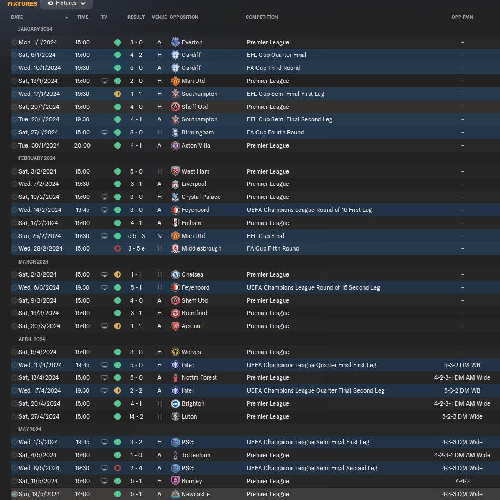Select 4-4-2 formation for Burnley row
Screen dimensions: 500x500
tap(462, 481)
